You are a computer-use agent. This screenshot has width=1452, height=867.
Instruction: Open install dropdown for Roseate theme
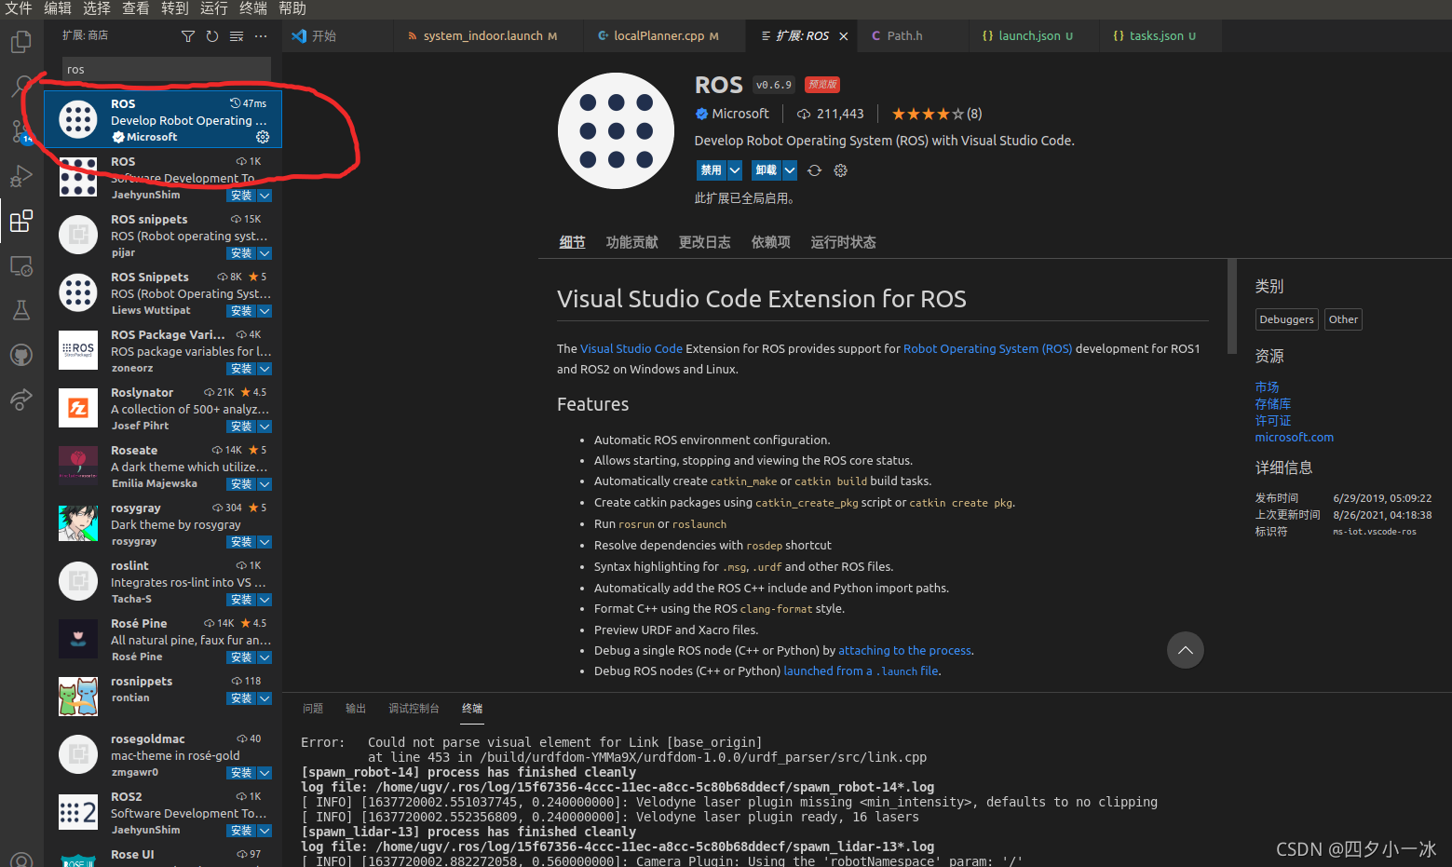(265, 484)
